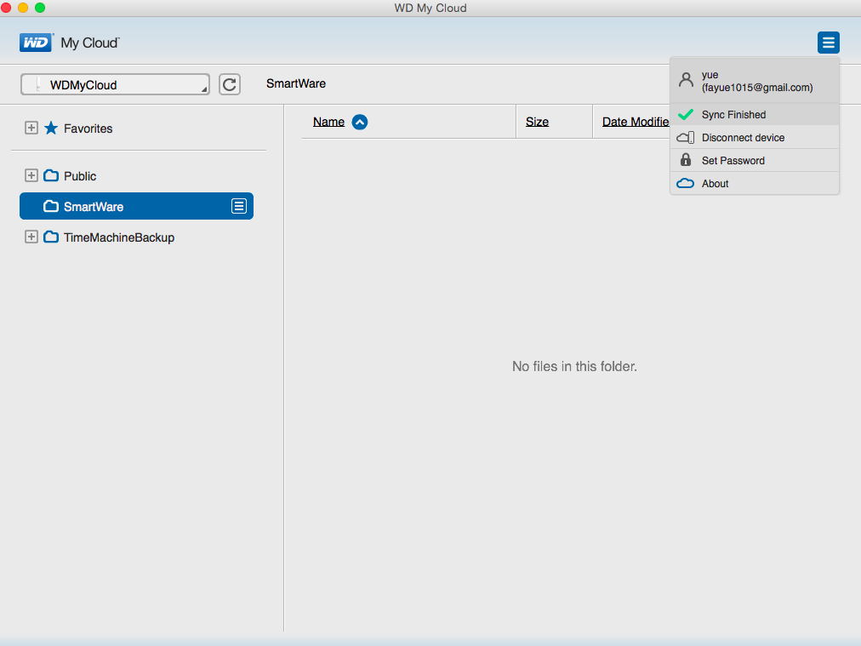Expand the Favorites tree node
The image size is (861, 646).
click(31, 128)
